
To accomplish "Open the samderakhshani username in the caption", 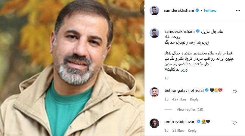I will (179, 31).
